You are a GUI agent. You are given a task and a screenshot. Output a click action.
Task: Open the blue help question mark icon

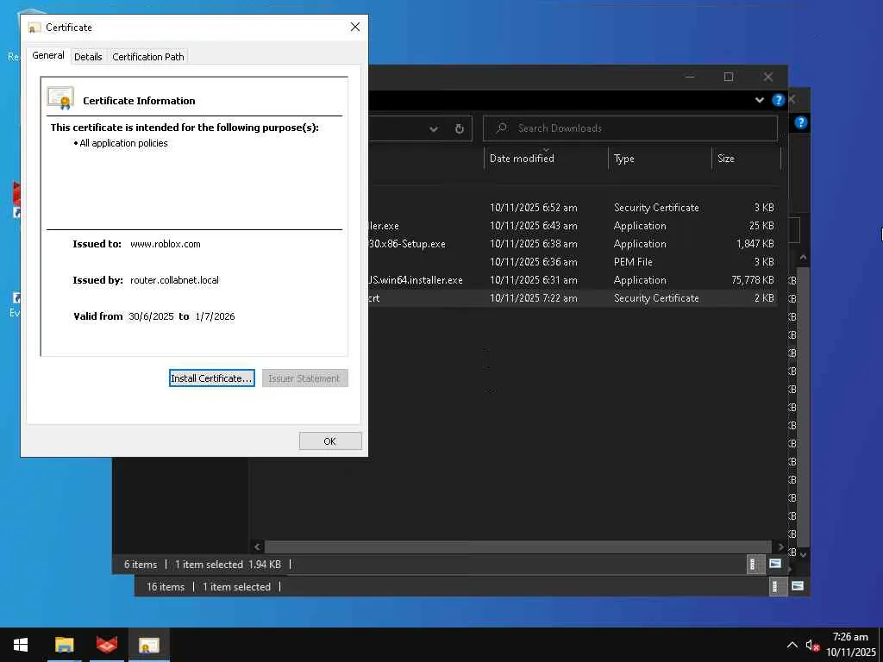pos(779,100)
